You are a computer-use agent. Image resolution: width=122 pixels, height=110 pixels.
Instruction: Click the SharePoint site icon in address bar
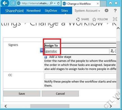click(x=19, y=3)
